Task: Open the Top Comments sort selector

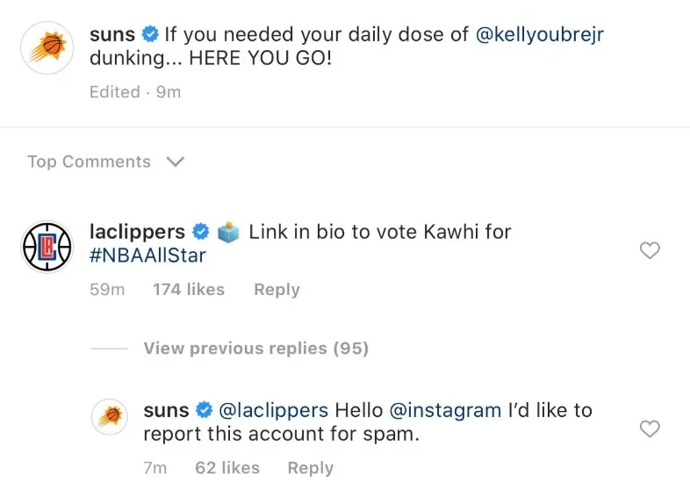Action: 106,162
